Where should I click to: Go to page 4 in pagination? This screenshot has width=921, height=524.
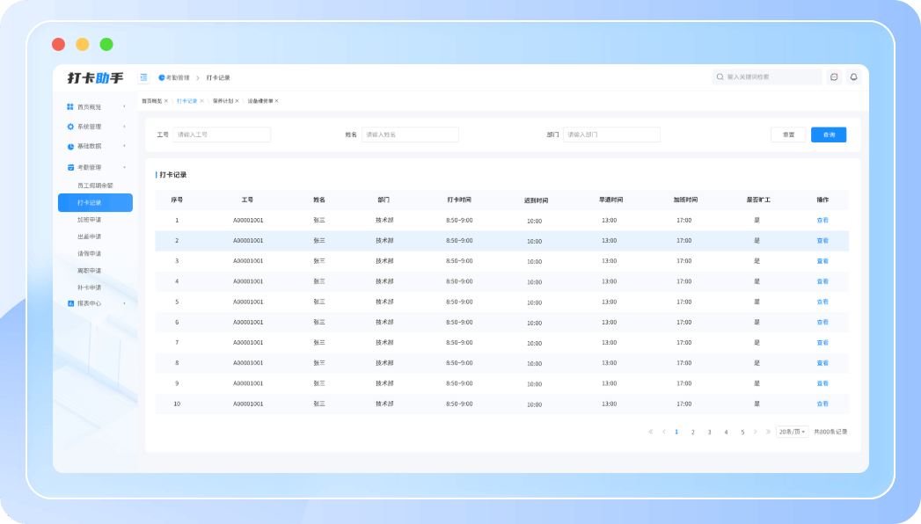[726, 432]
